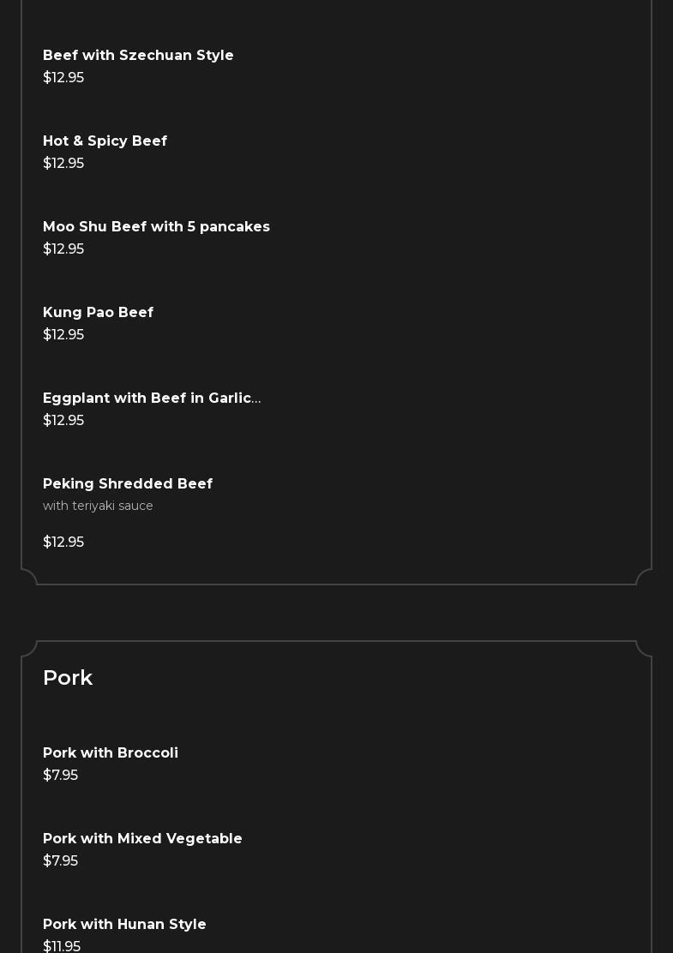Viewport: 673px width, 953px height.
Task: Click the price below Hot & Spicy Beef
Action: 63,163
